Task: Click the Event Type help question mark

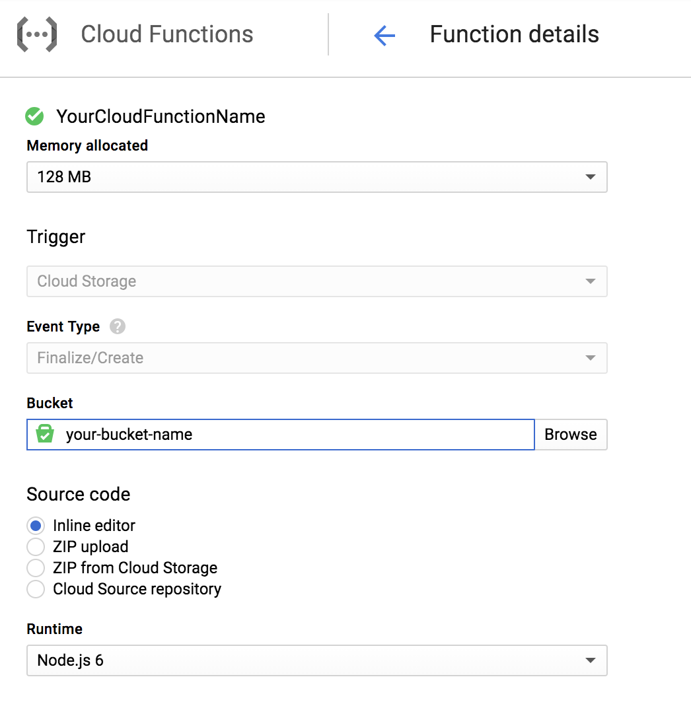Action: pyautogui.click(x=118, y=326)
